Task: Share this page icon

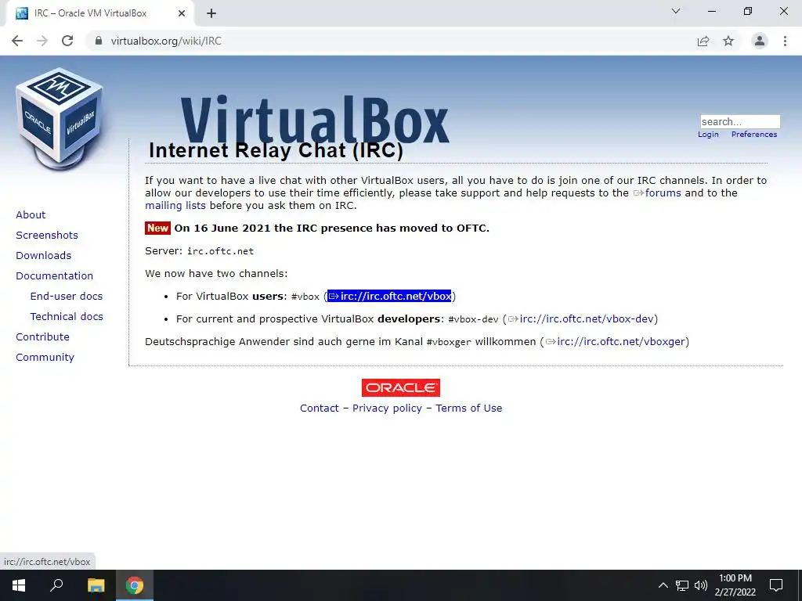Action: [703, 41]
